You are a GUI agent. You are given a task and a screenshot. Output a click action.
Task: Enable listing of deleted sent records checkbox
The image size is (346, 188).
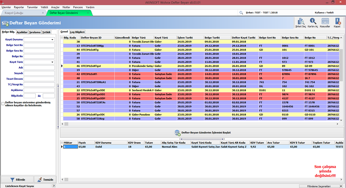(3, 103)
